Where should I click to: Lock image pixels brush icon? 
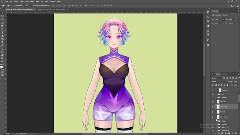[x=219, y=85]
